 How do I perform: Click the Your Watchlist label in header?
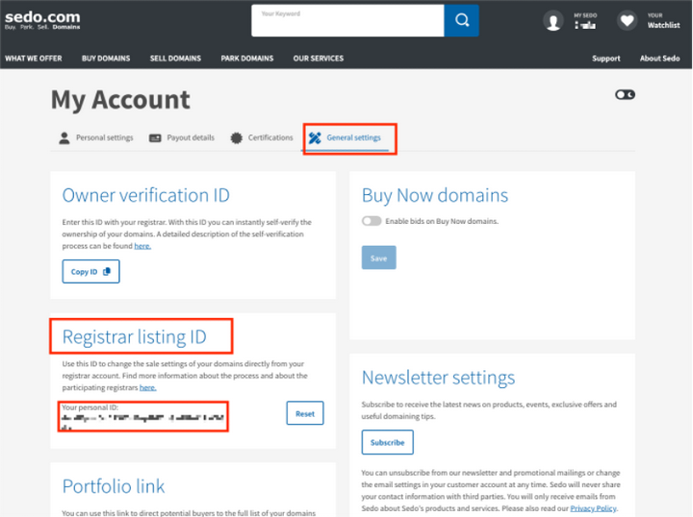pyautogui.click(x=664, y=21)
